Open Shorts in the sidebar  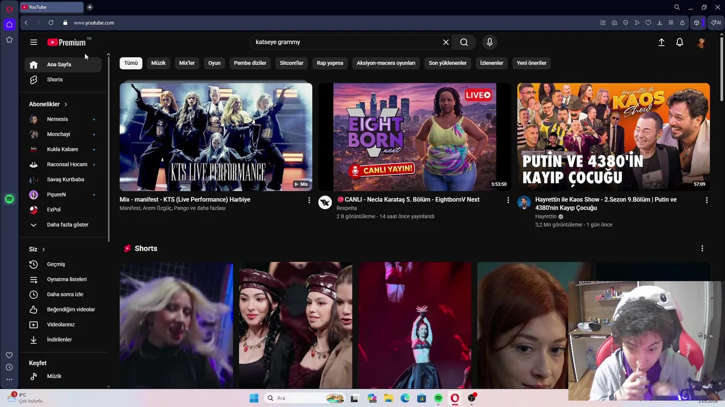point(63,80)
